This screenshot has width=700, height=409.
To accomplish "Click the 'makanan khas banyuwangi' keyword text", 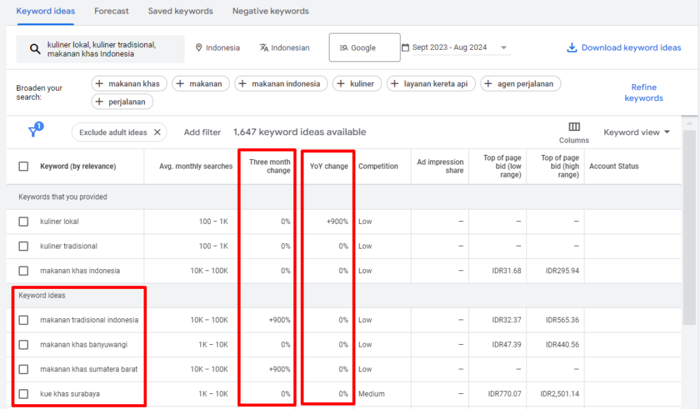I will (84, 345).
